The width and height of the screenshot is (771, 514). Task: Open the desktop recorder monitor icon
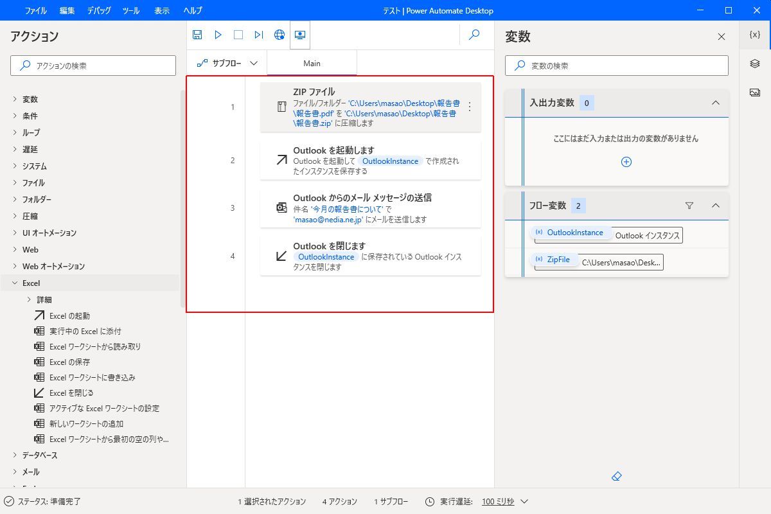[300, 35]
